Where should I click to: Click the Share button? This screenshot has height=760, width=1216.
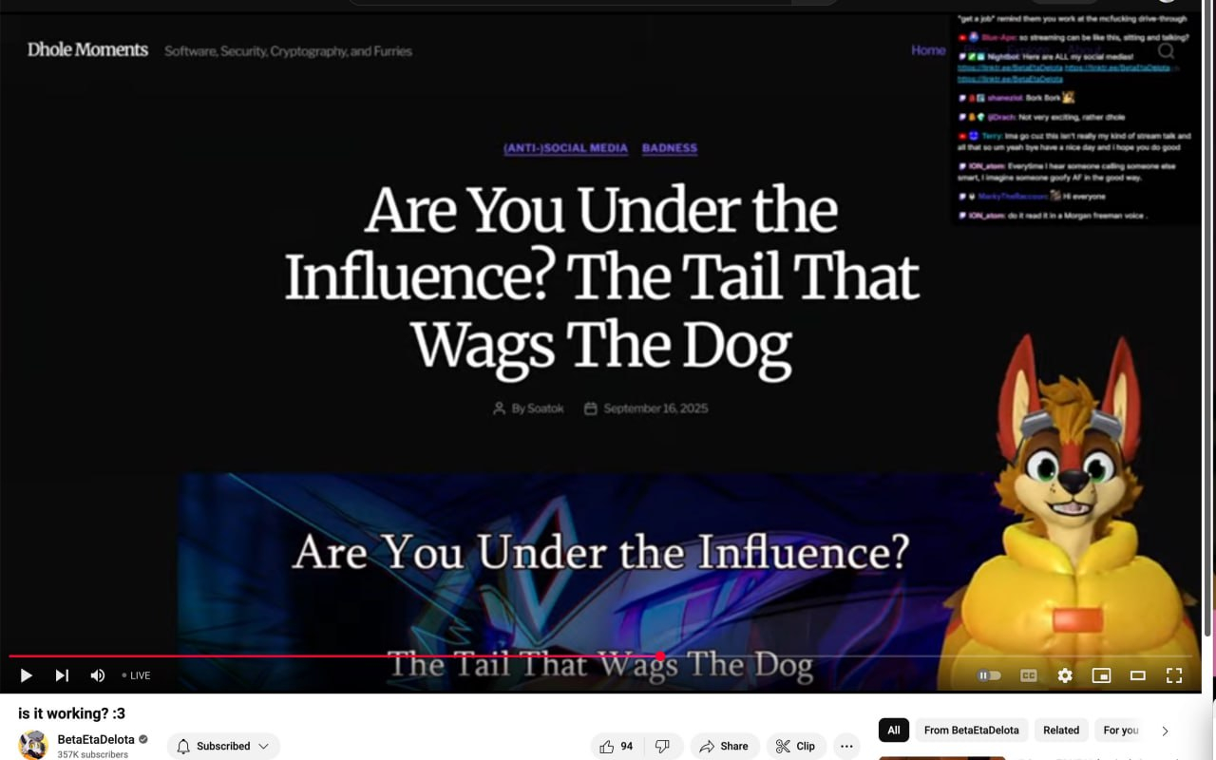pos(724,746)
